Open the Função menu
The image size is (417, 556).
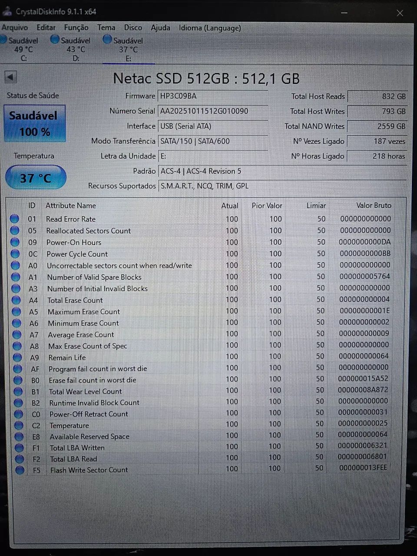76,27
